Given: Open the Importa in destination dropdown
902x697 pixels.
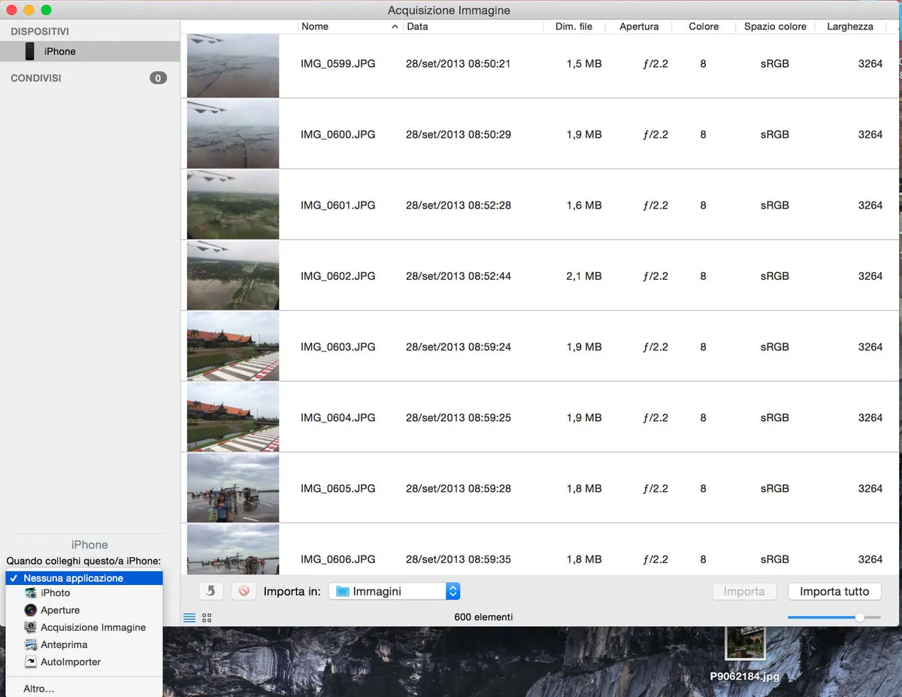Looking at the screenshot, I should [453, 591].
